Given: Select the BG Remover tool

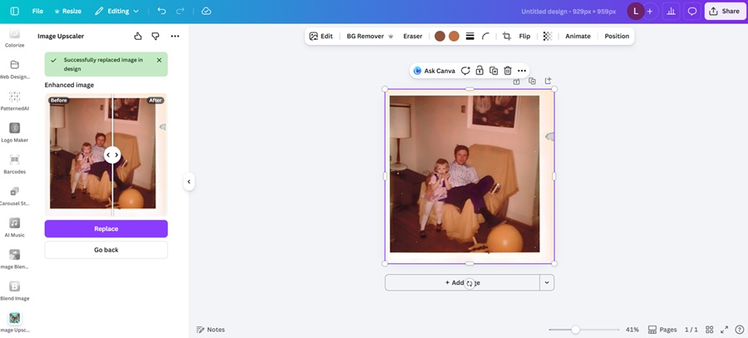Looking at the screenshot, I should coord(370,37).
